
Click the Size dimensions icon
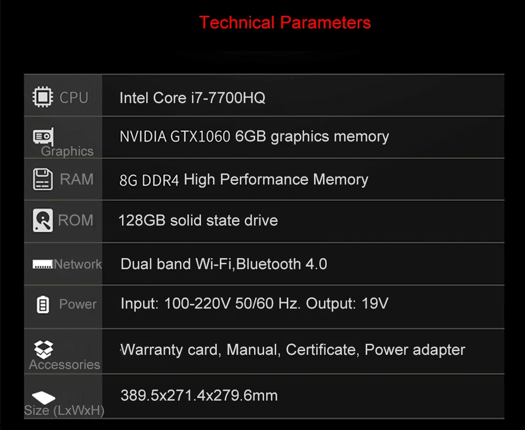click(44, 397)
